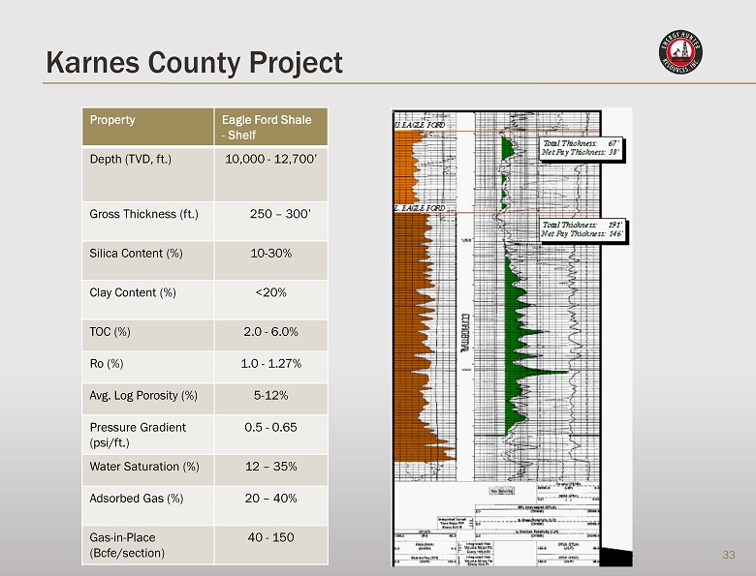Viewport: 756px width, 576px height.
Task: Select the Gross Thickness (ft.) cell
Action: point(143,214)
